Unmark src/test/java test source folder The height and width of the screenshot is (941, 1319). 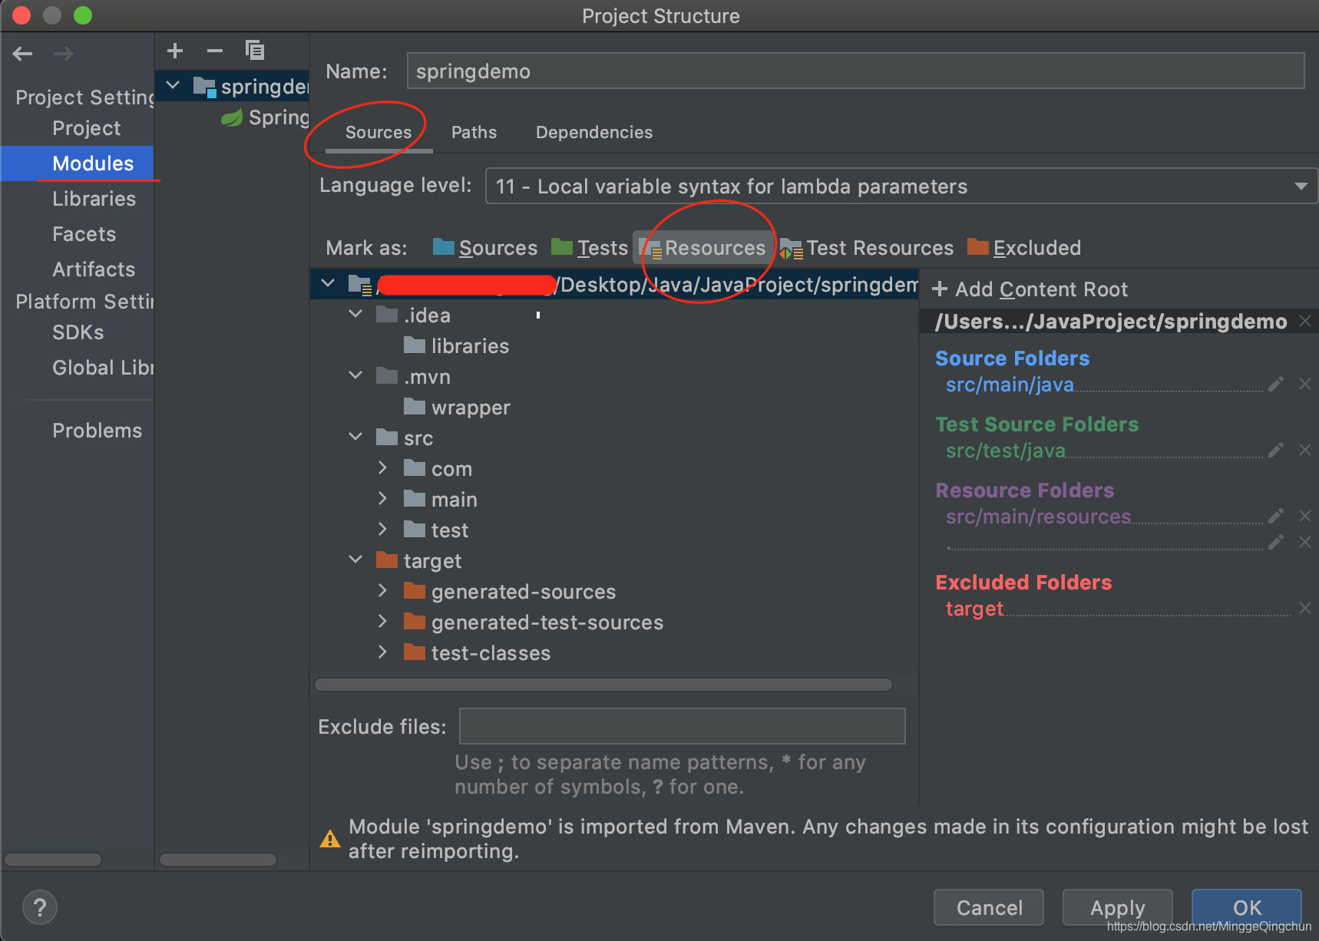pos(1305,450)
